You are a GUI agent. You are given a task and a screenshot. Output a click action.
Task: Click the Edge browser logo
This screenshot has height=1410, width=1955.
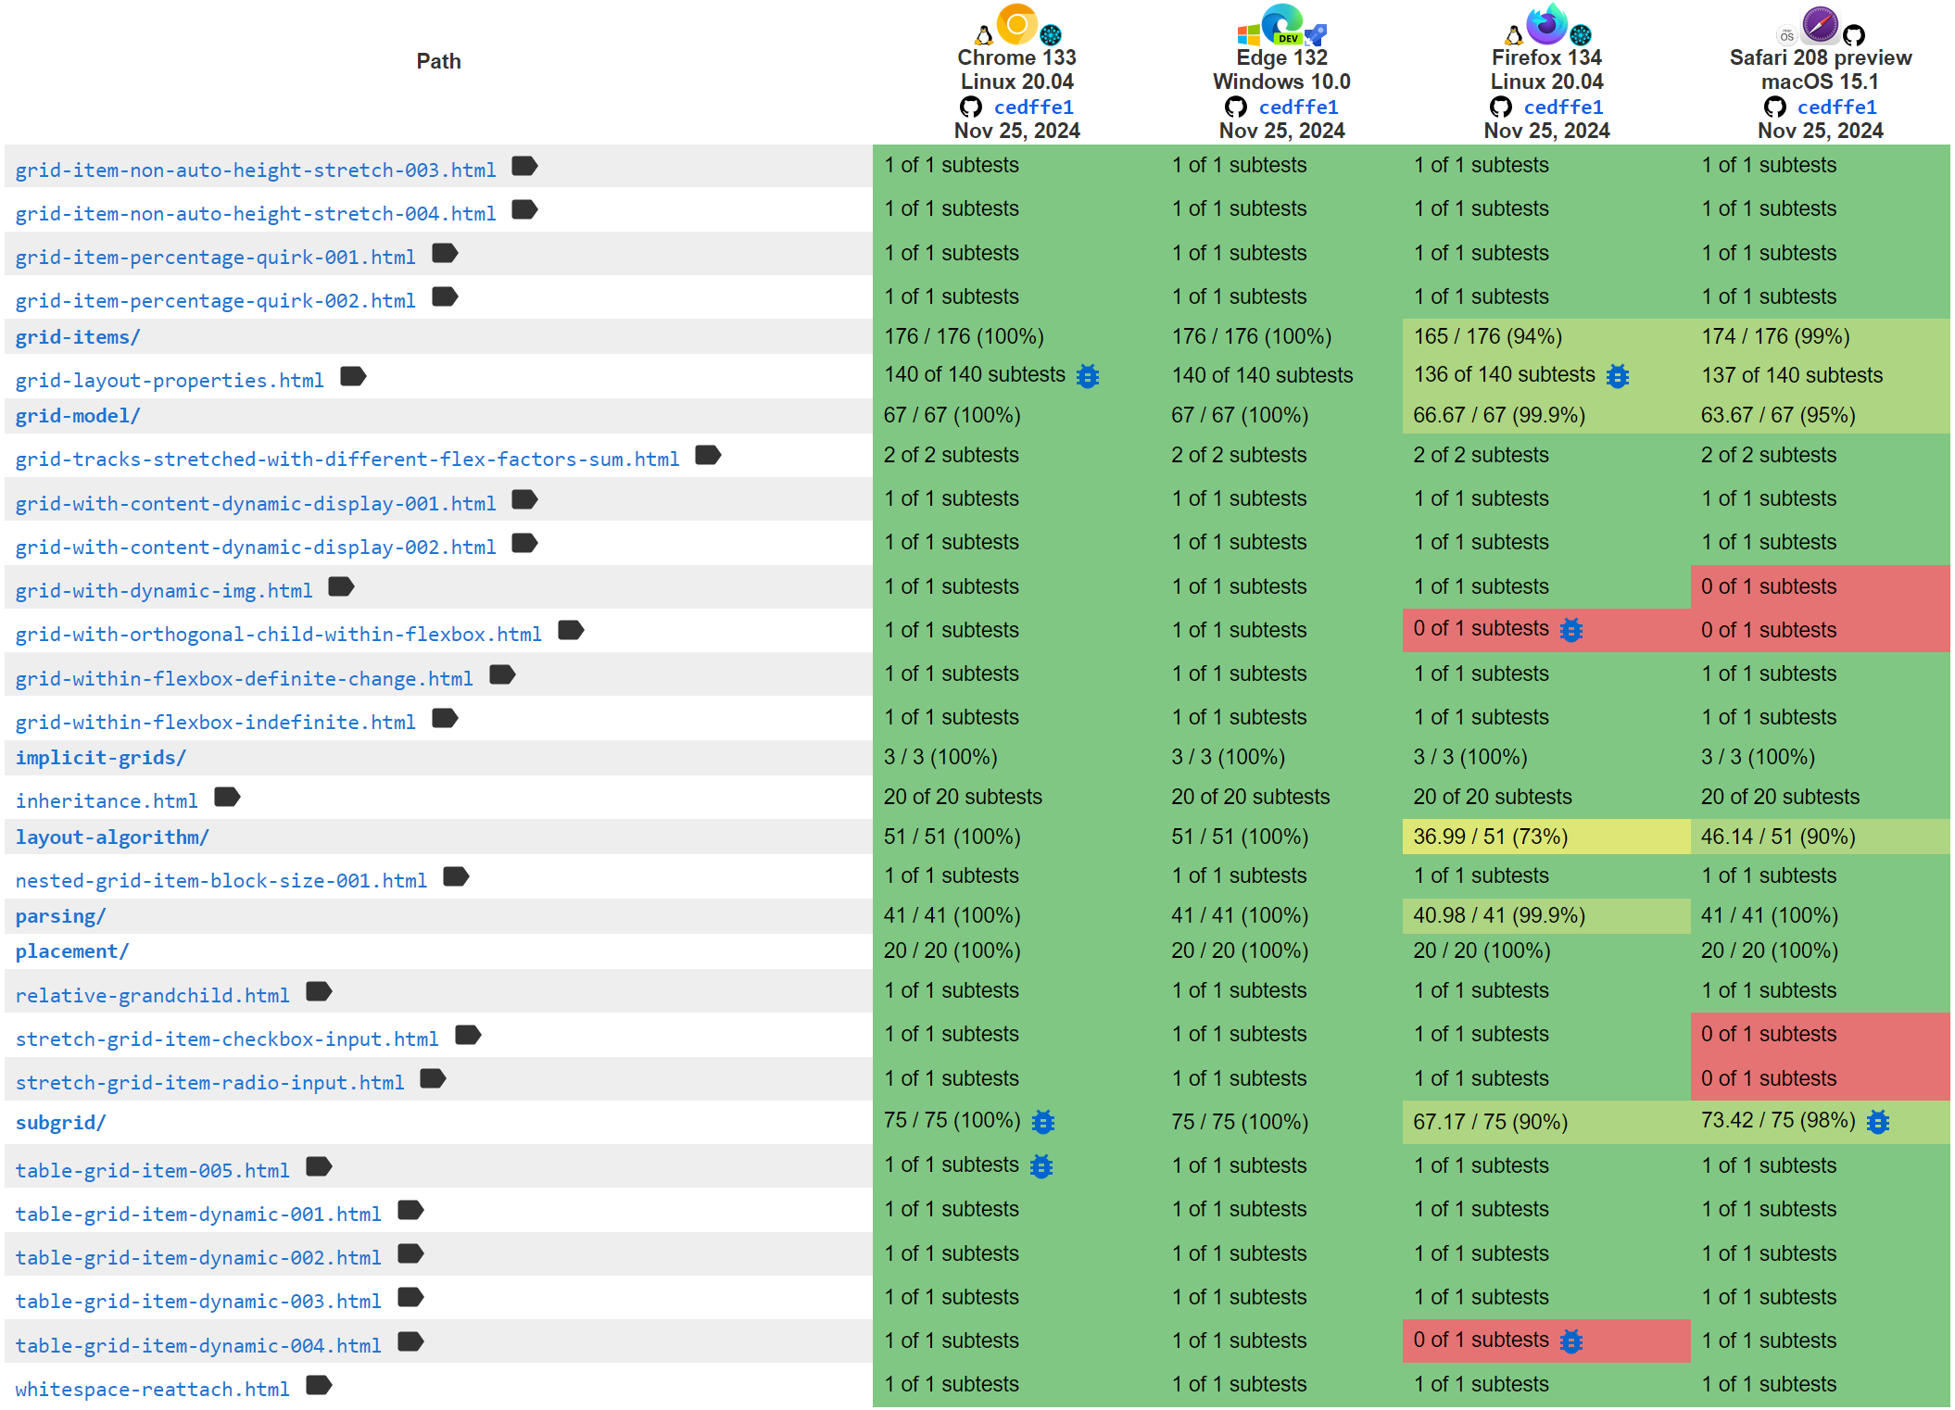1282,23
